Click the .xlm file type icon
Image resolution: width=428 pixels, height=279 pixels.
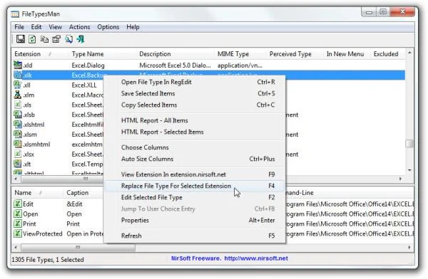point(17,95)
